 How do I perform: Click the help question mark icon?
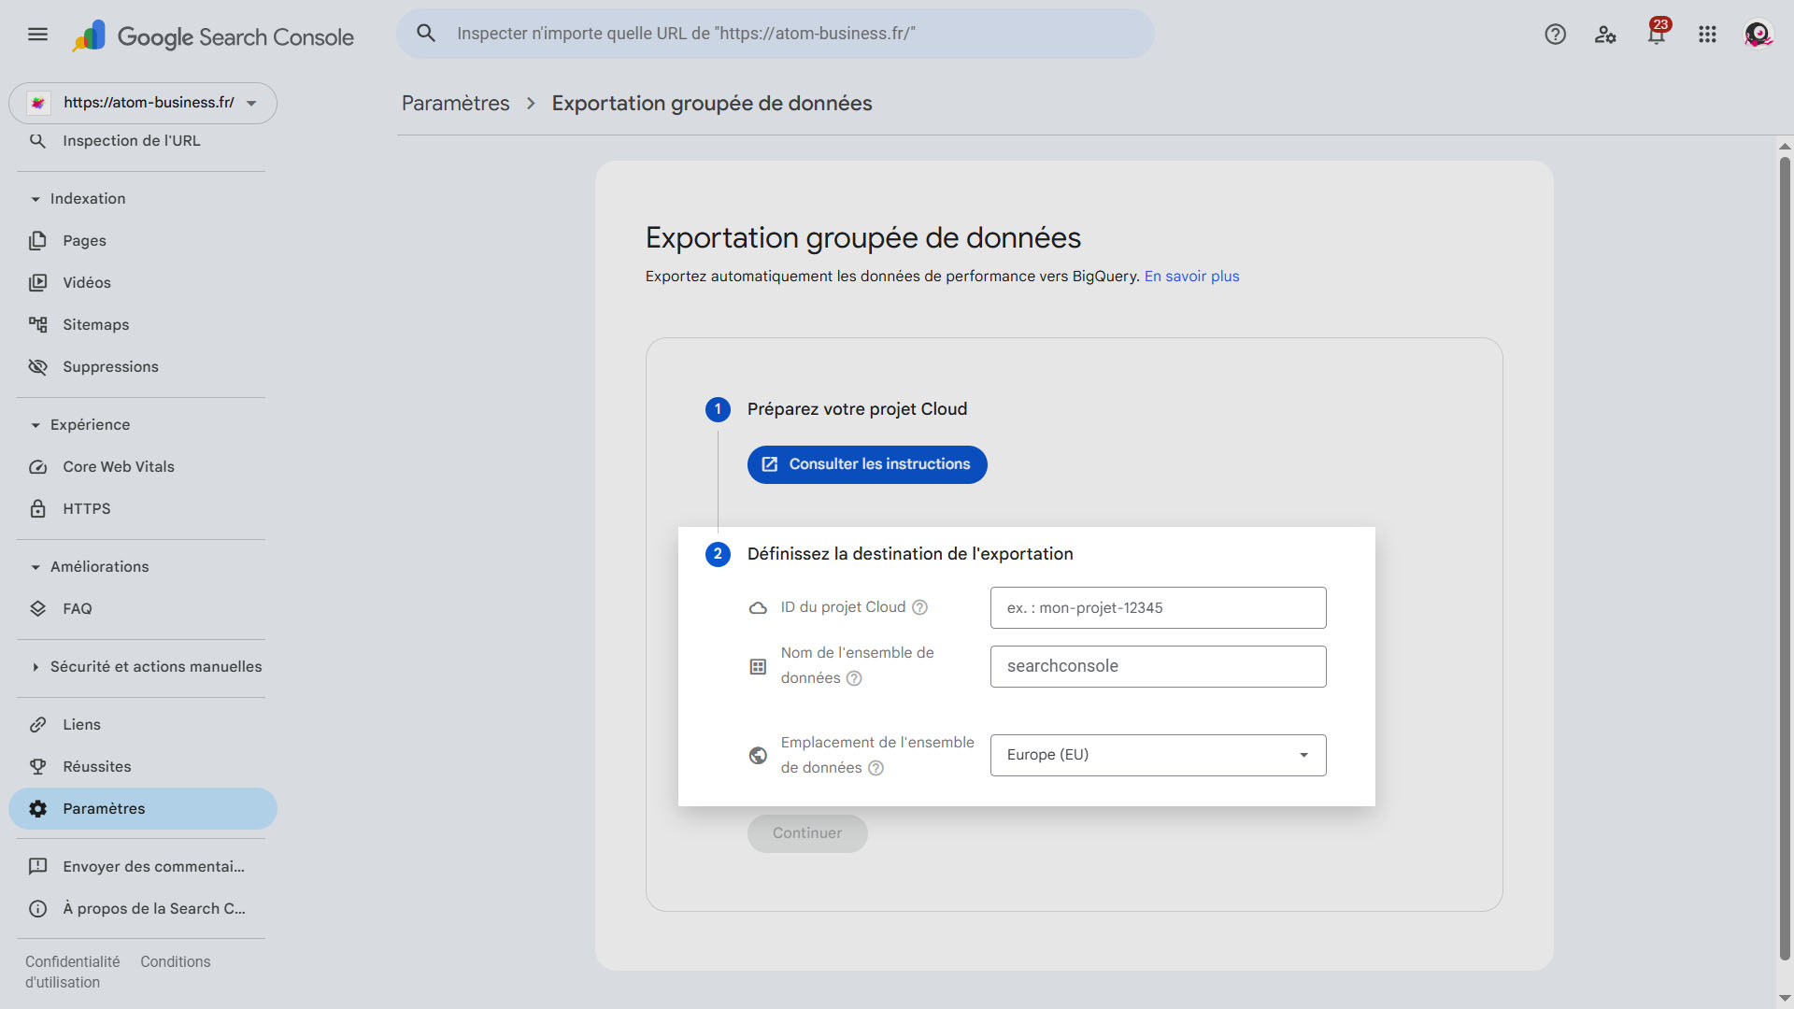point(1555,35)
